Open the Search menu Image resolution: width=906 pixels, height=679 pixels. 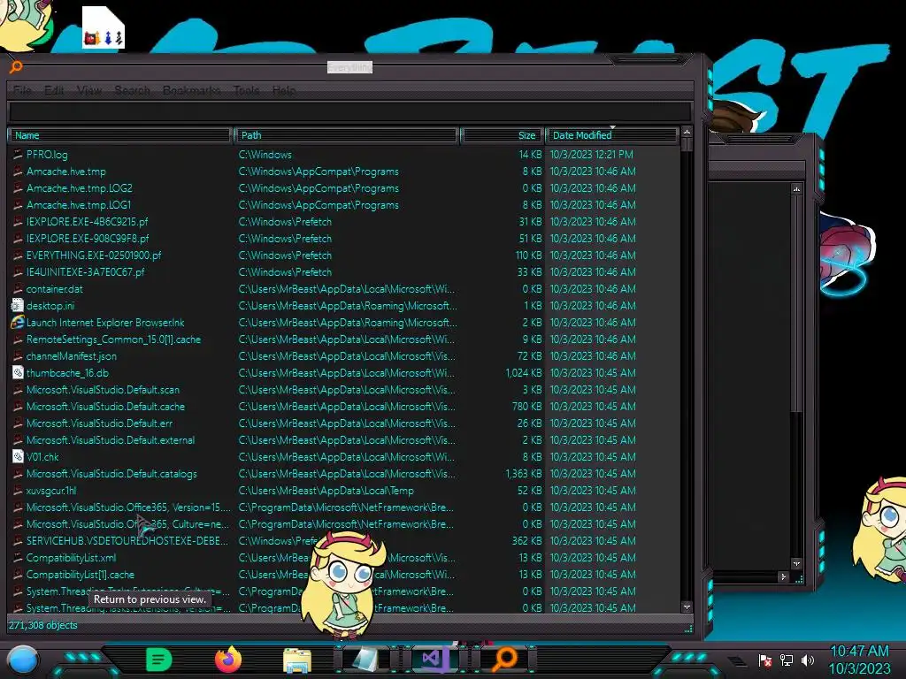tap(132, 91)
